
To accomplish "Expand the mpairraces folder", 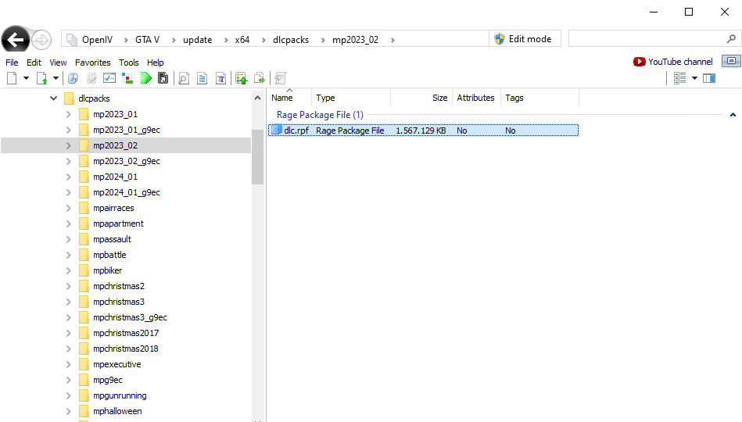I will (x=69, y=208).
